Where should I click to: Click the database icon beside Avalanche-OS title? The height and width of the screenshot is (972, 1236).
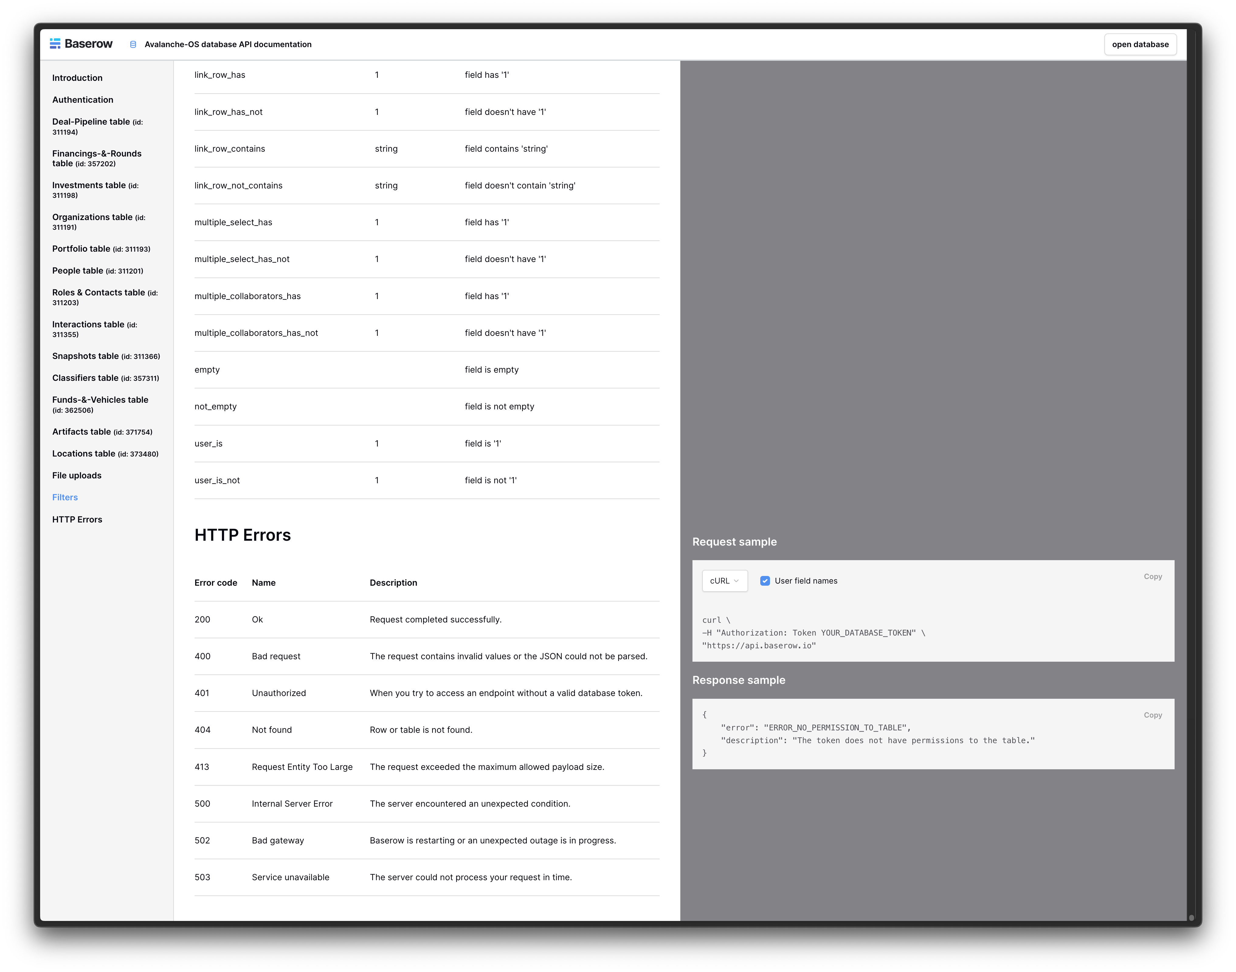coord(133,44)
